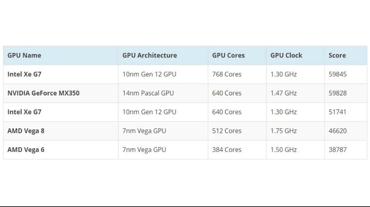This screenshot has height=207, width=370.
Task: Select the 384 Cores cell
Action: [227, 150]
